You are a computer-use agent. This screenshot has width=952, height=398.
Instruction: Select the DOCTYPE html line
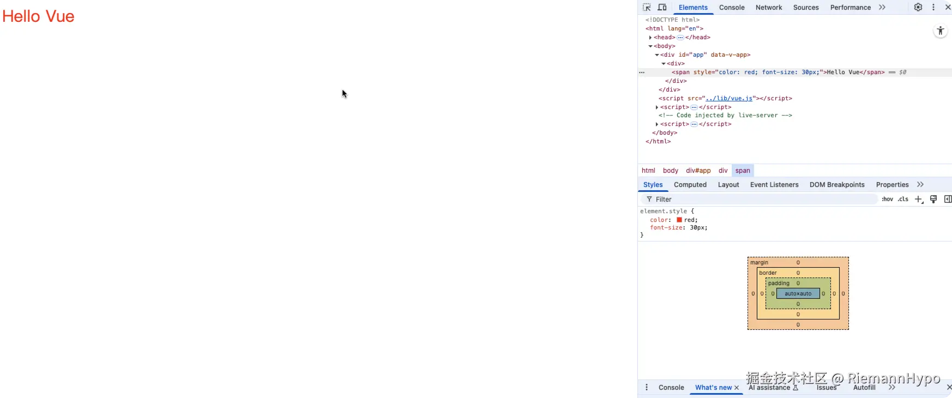click(x=672, y=20)
